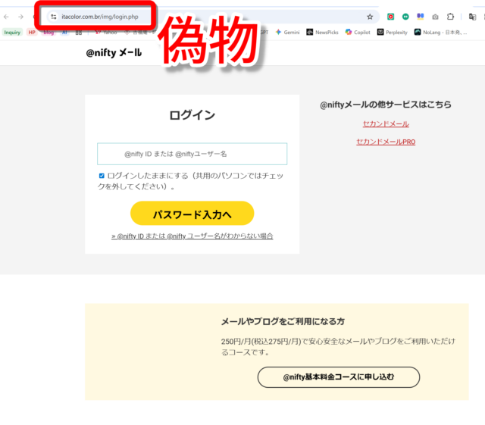Click the 250円/月(税込275円/月) description text
Screen dimensions: 485x425
coord(338,347)
